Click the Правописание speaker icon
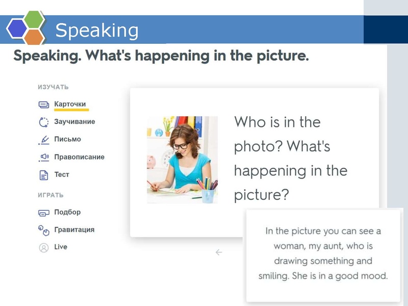The image size is (408, 306). click(44, 157)
